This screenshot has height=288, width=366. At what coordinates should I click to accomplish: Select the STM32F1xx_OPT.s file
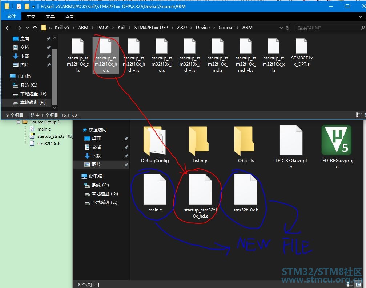pyautogui.click(x=302, y=53)
